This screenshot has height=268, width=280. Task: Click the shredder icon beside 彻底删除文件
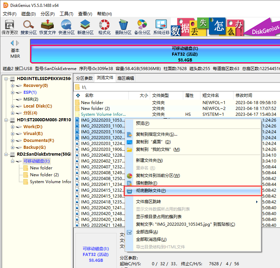pyautogui.click(x=129, y=191)
